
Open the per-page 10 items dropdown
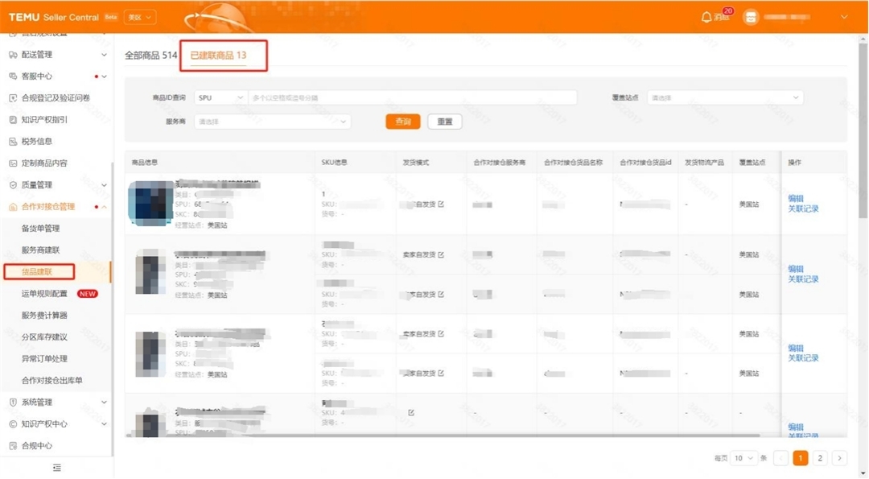click(x=743, y=458)
